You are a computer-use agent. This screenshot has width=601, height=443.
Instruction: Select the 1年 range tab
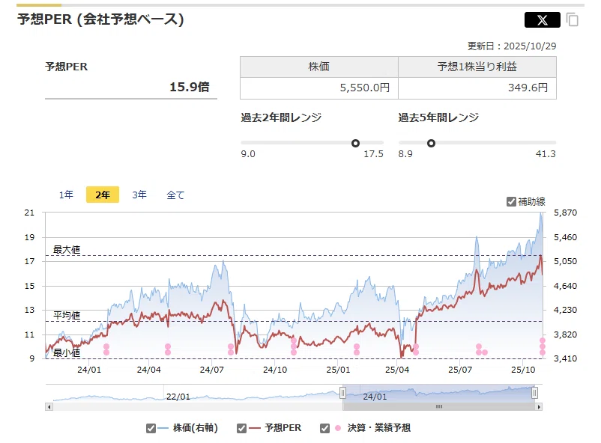tap(66, 195)
